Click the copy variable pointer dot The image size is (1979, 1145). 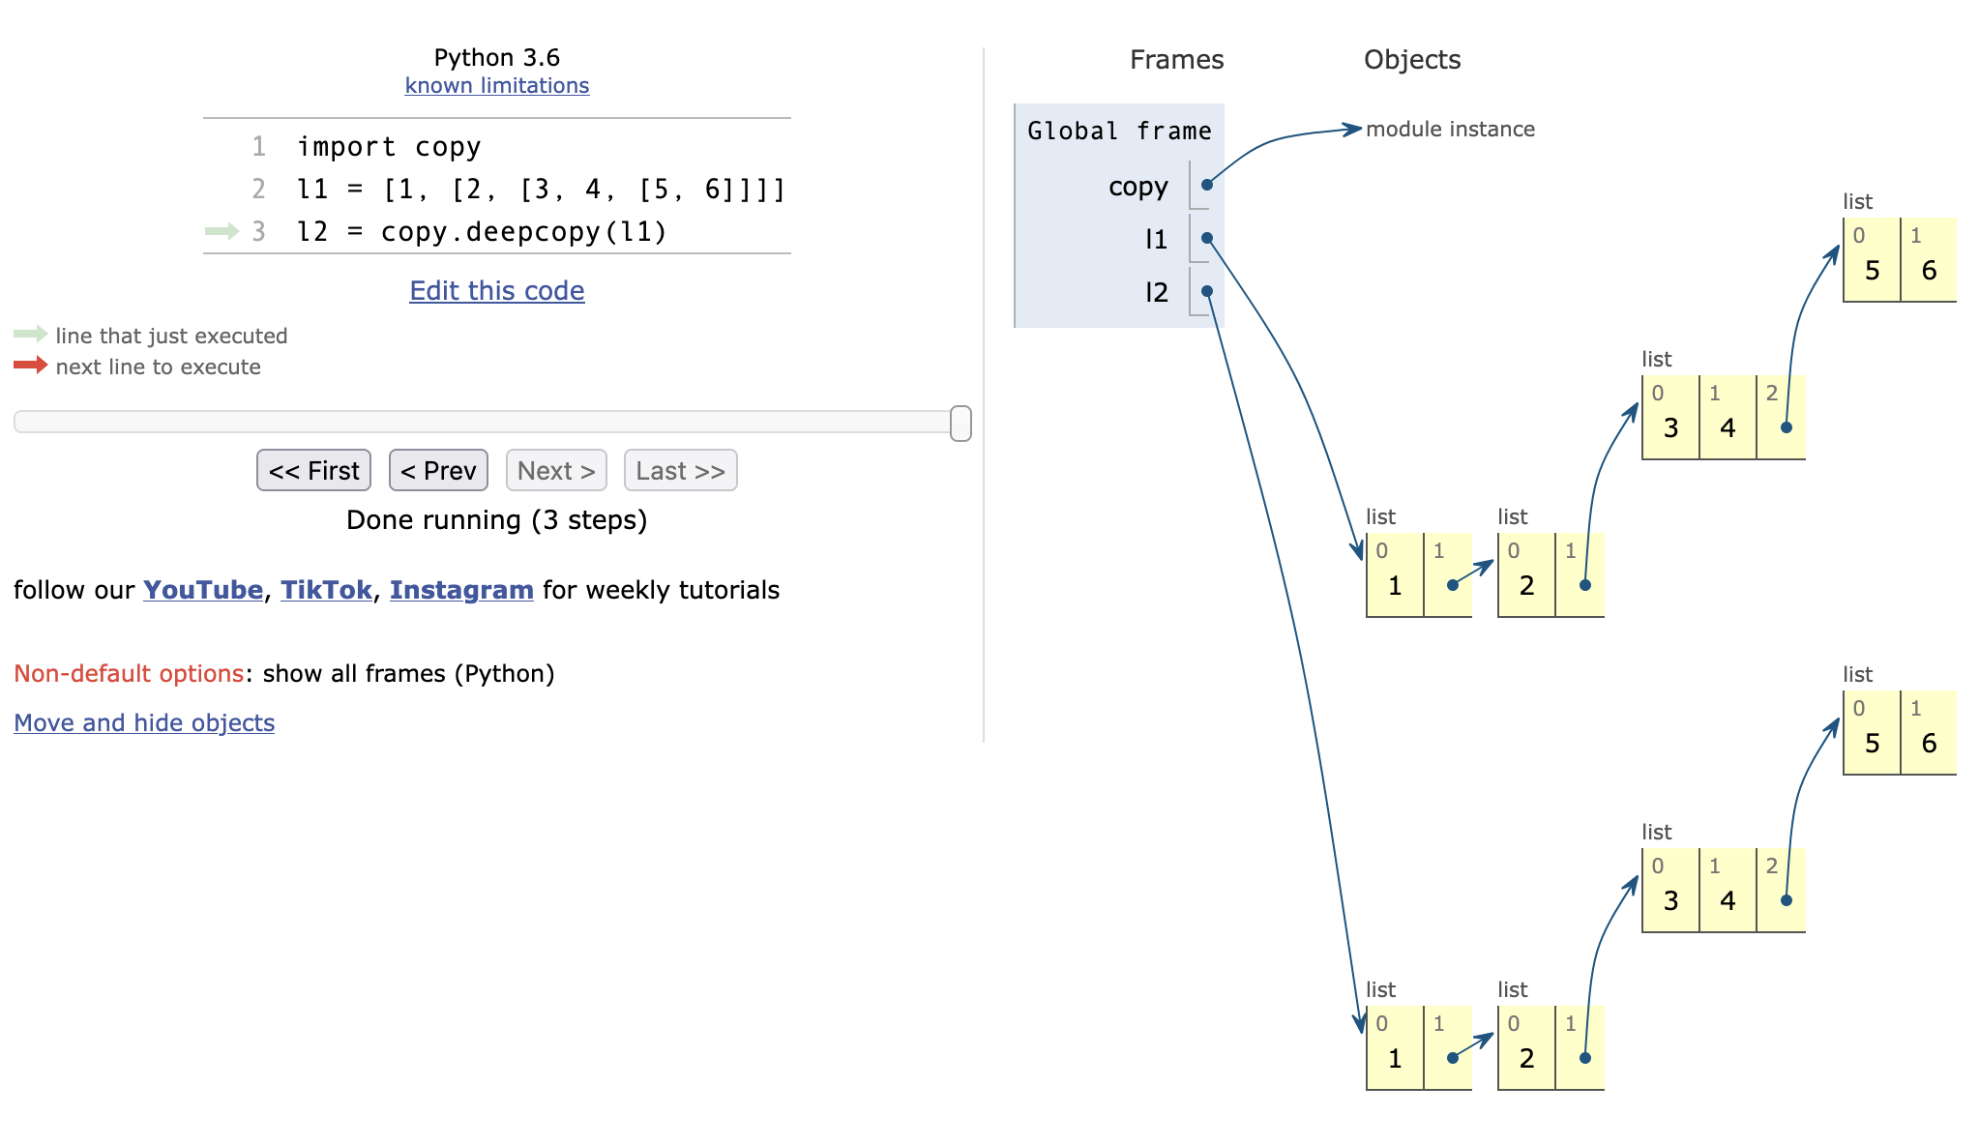coord(1206,185)
